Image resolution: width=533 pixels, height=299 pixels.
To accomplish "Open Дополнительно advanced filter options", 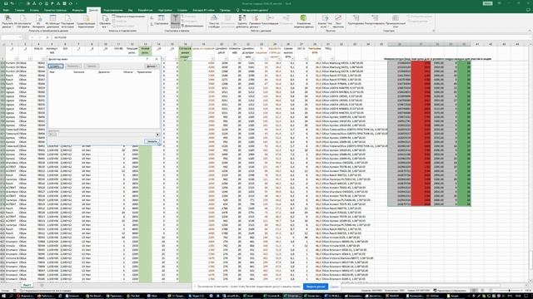I will point(192,26).
